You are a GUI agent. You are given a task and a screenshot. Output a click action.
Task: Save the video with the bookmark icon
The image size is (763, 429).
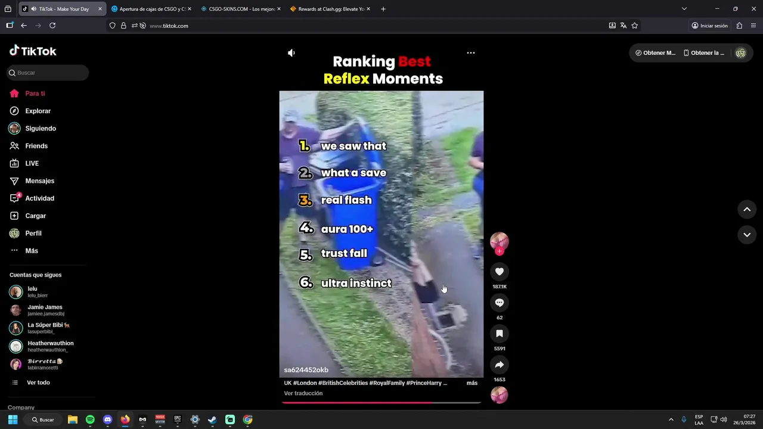click(500, 334)
